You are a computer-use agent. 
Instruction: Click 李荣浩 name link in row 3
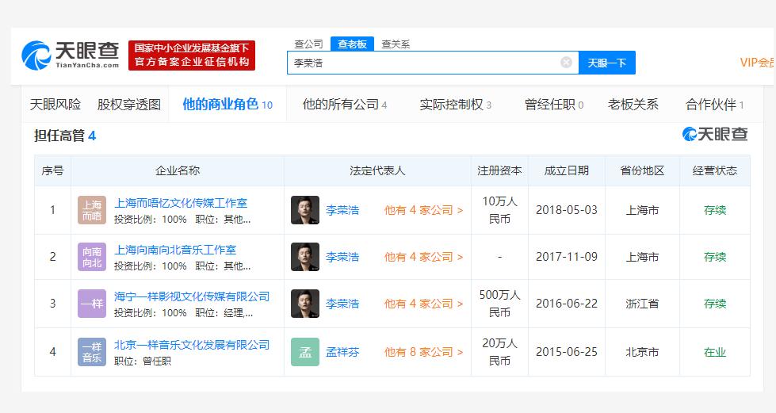(342, 304)
